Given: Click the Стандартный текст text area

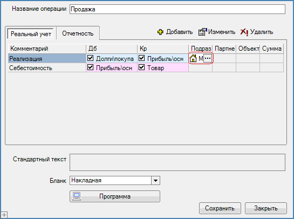Looking at the screenshot, I should click(177, 162).
